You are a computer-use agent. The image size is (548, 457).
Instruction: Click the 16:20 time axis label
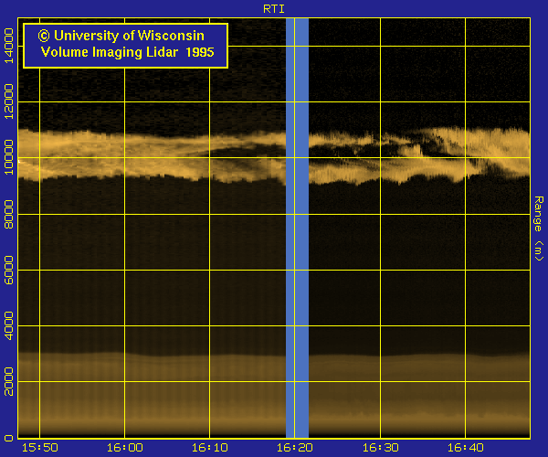click(x=295, y=448)
